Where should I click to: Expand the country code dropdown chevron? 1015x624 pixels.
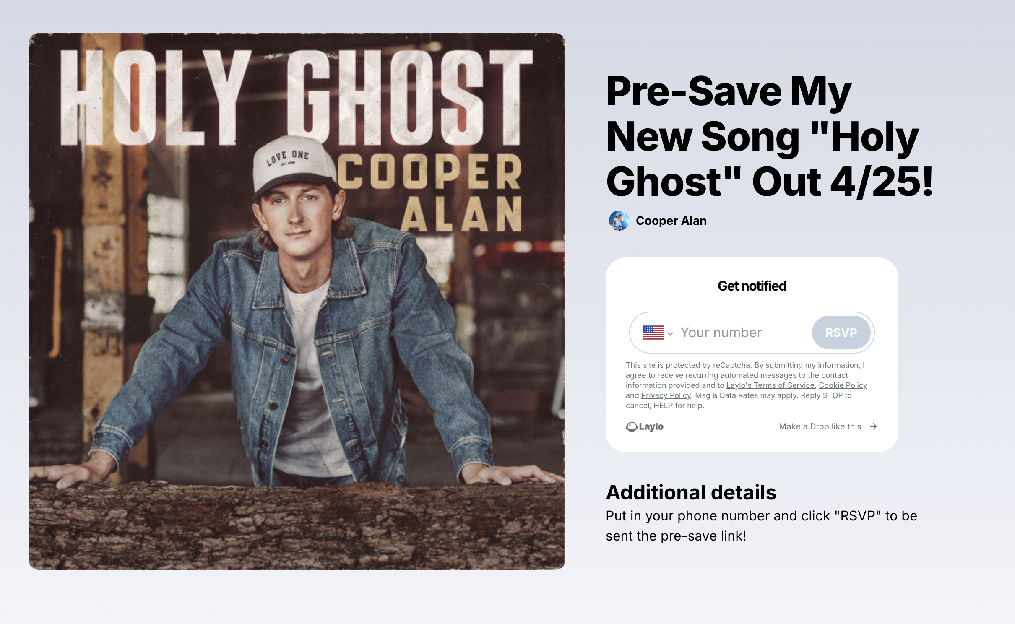(x=670, y=334)
